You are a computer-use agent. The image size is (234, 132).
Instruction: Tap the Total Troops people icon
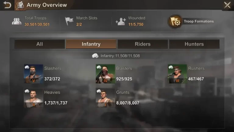coord(16,21)
